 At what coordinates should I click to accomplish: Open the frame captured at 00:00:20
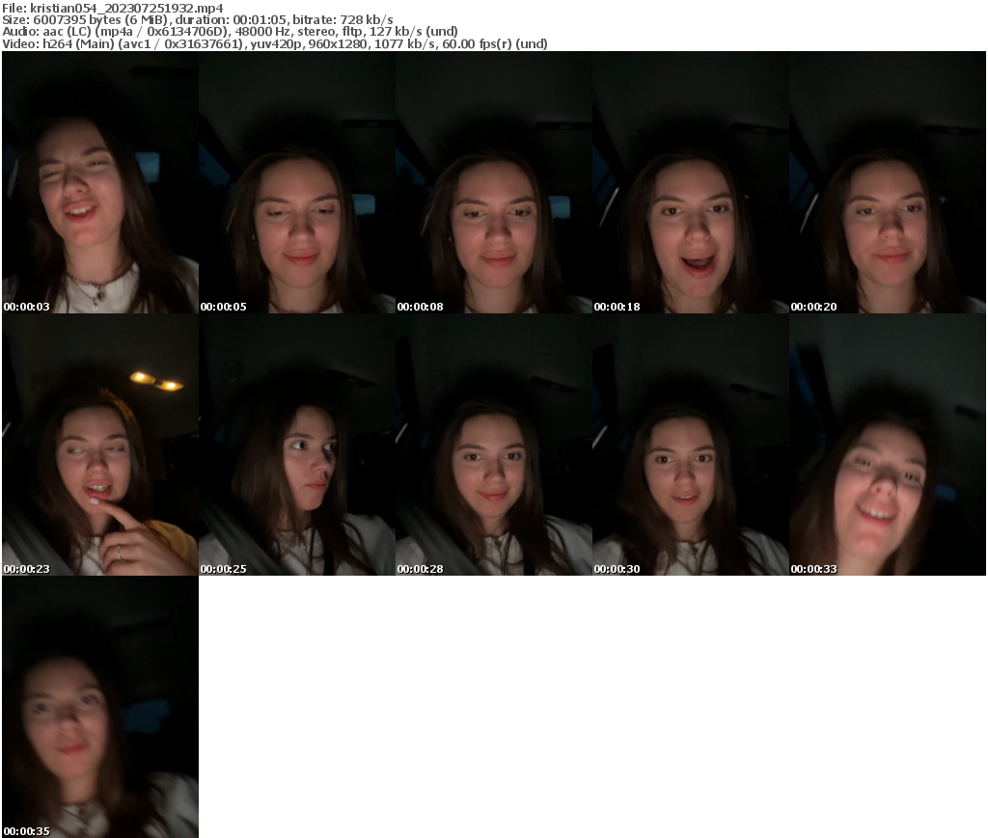(x=887, y=182)
